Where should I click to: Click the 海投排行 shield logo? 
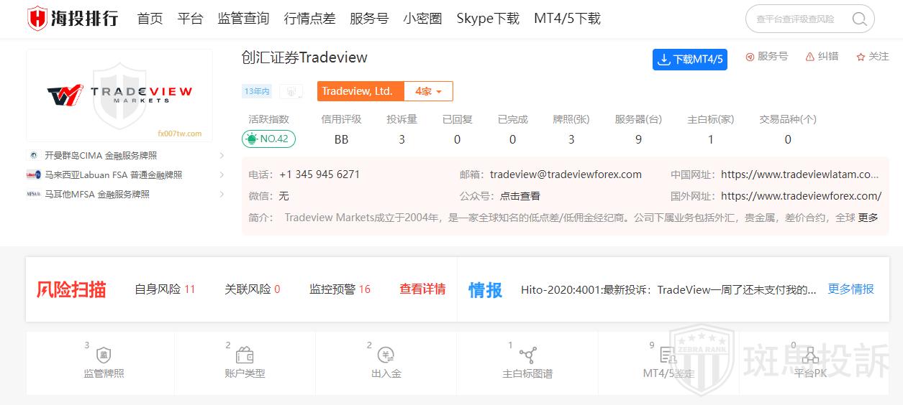click(x=37, y=19)
